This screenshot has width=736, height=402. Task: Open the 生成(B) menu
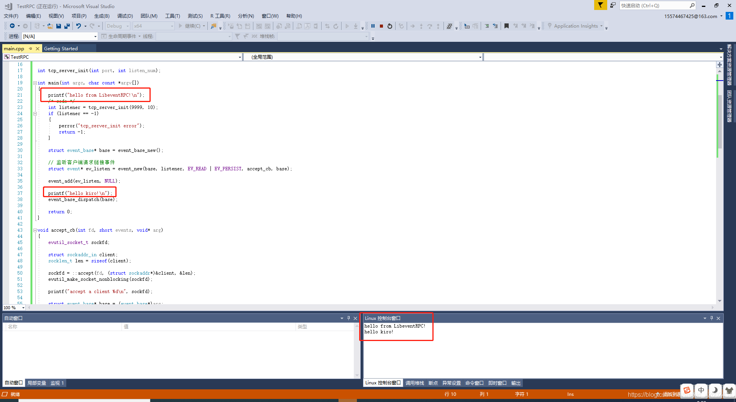pyautogui.click(x=102, y=16)
